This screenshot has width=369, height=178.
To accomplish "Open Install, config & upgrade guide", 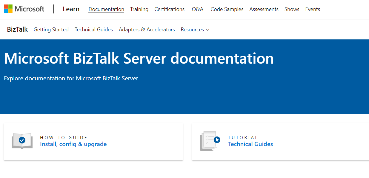I will [73, 144].
